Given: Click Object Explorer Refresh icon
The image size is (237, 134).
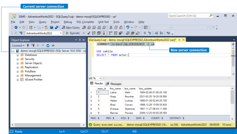Looking at the screenshot, I should (x=48, y=46).
